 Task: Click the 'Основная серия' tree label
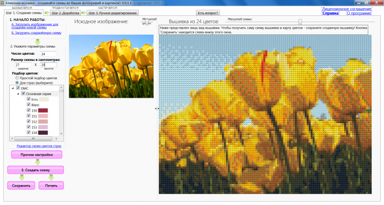[x=39, y=94]
